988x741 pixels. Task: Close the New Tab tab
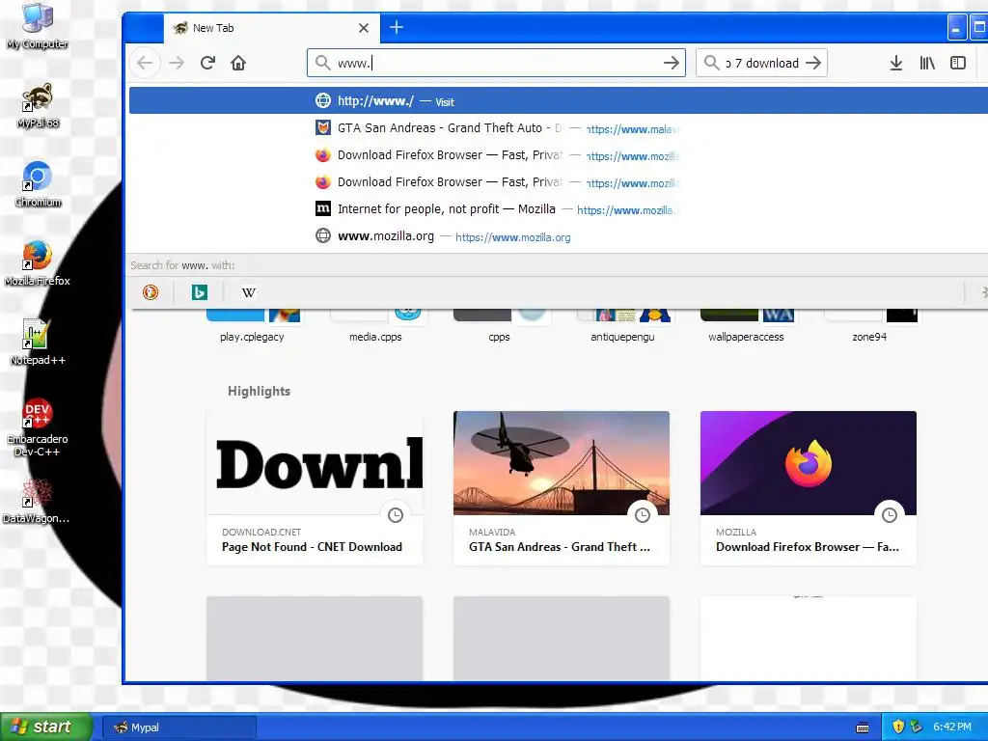pos(364,28)
